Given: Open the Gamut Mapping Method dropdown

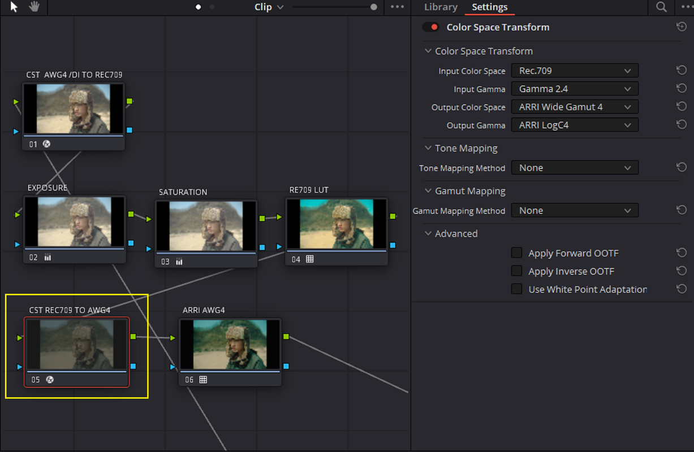Looking at the screenshot, I should tap(575, 210).
